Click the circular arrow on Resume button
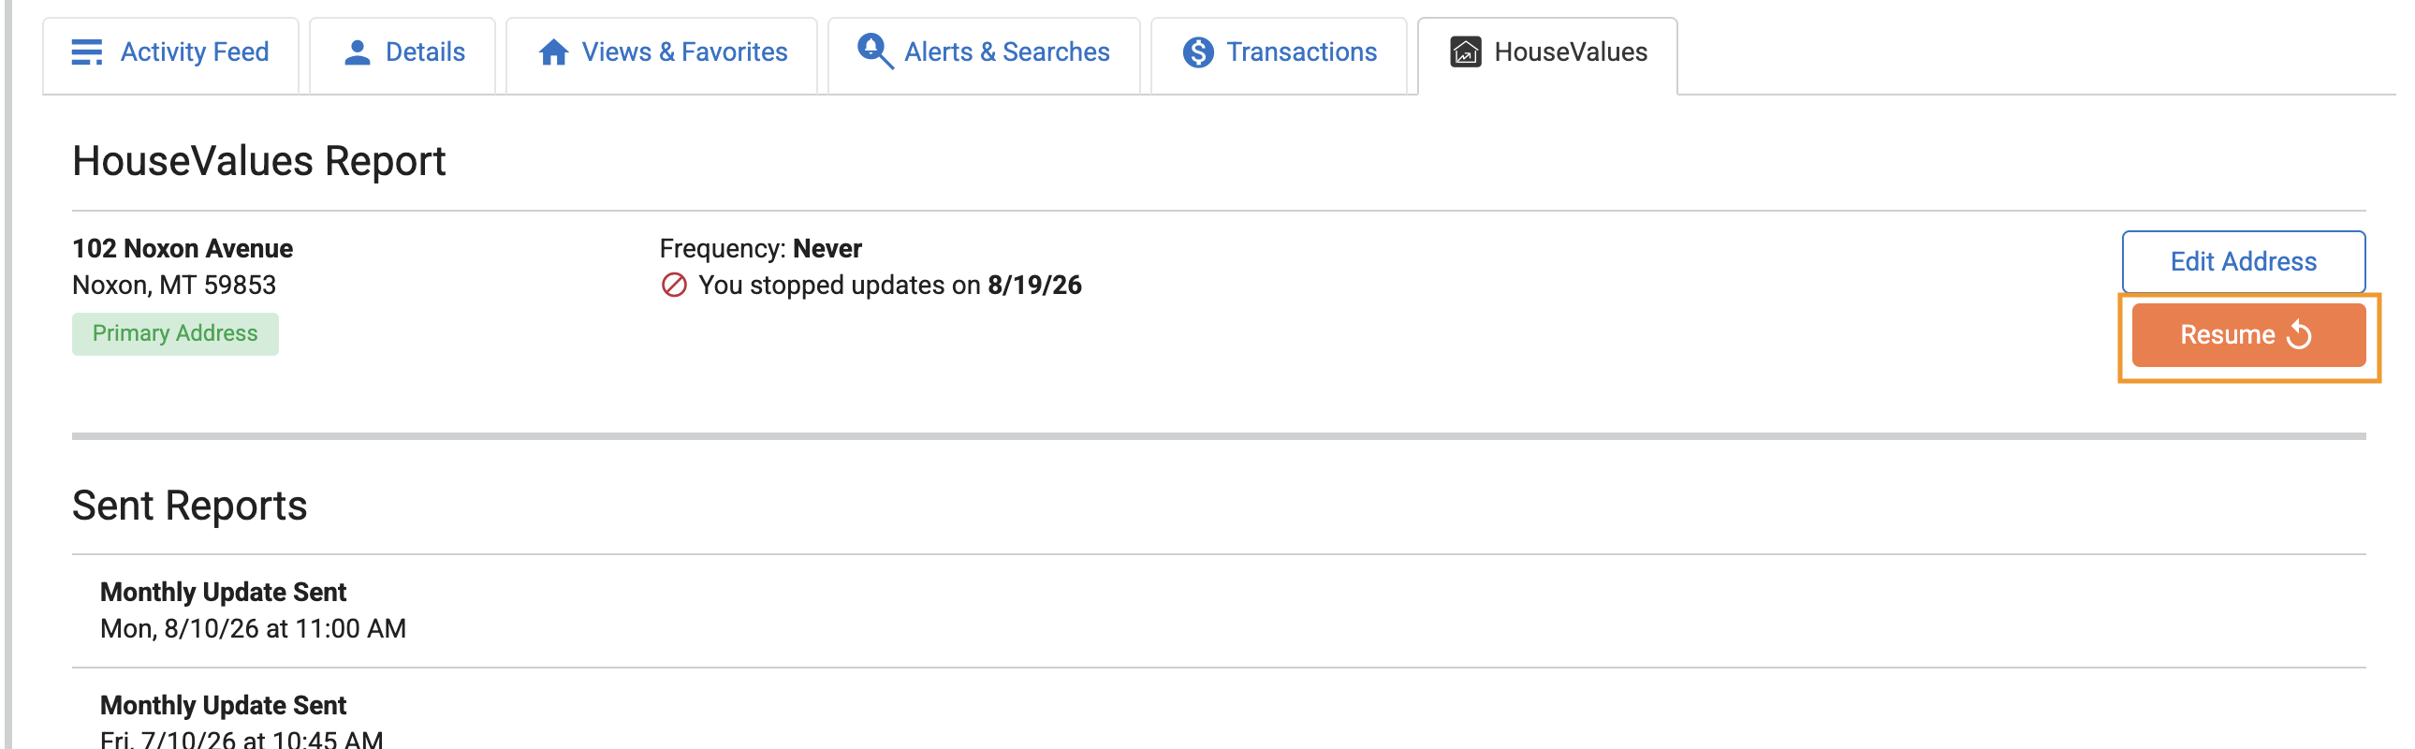 tap(2299, 334)
